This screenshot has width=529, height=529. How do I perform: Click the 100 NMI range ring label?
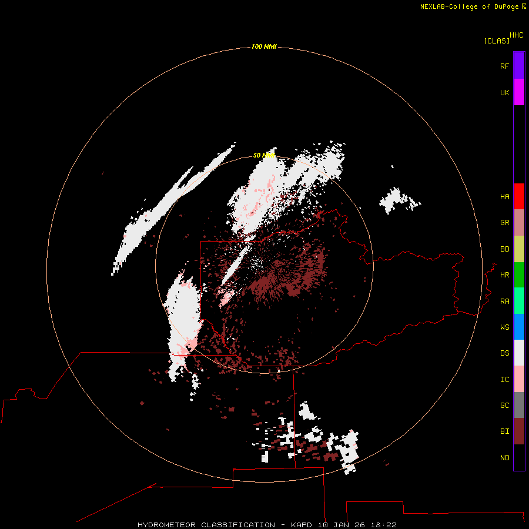264,46
